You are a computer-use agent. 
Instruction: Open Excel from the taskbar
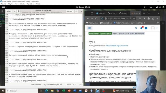click(x=64, y=91)
